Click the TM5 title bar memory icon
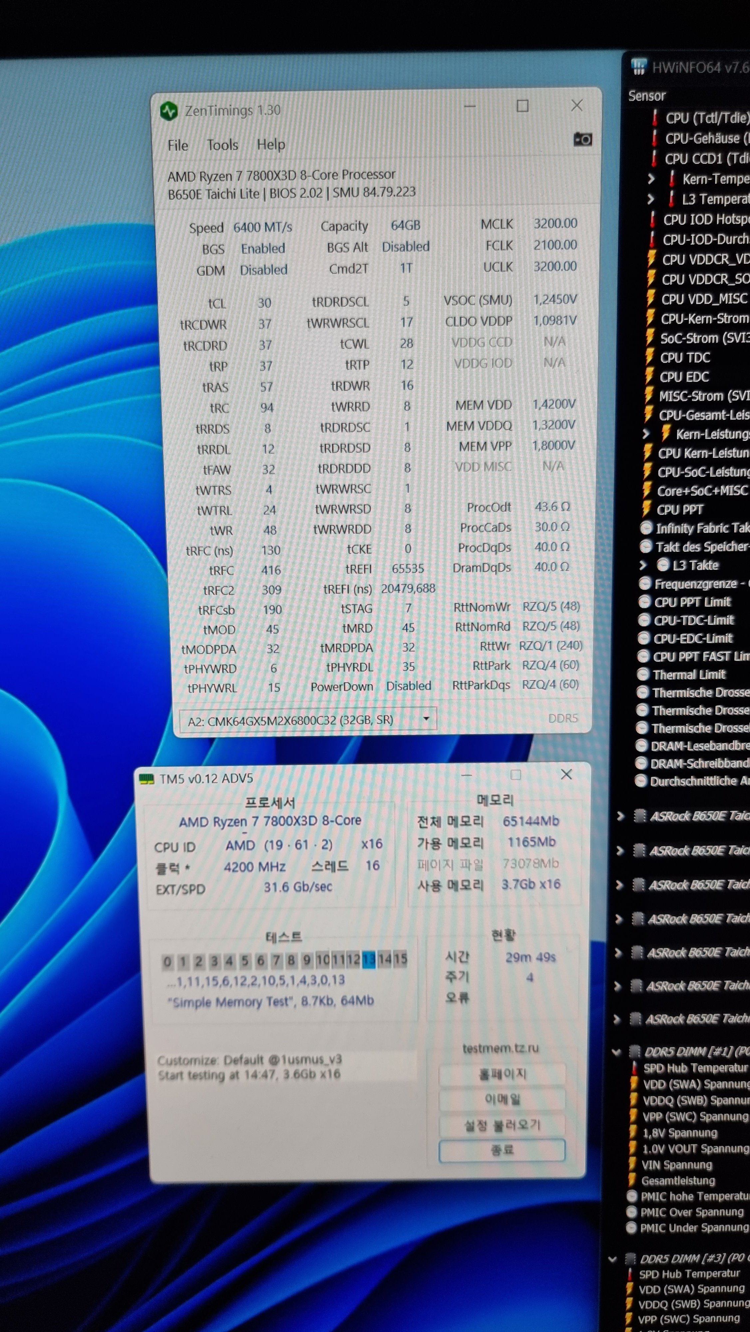This screenshot has height=1332, width=750. [x=147, y=779]
